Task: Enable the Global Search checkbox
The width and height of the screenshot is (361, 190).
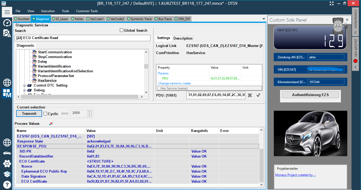Action: 122,30
